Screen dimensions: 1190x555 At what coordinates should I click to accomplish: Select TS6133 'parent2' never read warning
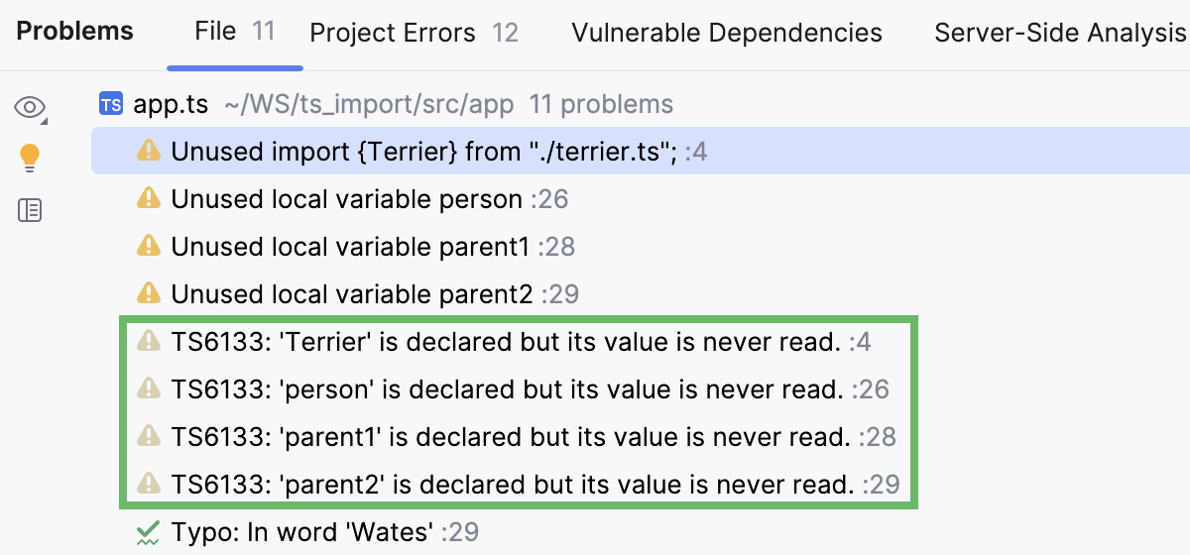coord(513,485)
